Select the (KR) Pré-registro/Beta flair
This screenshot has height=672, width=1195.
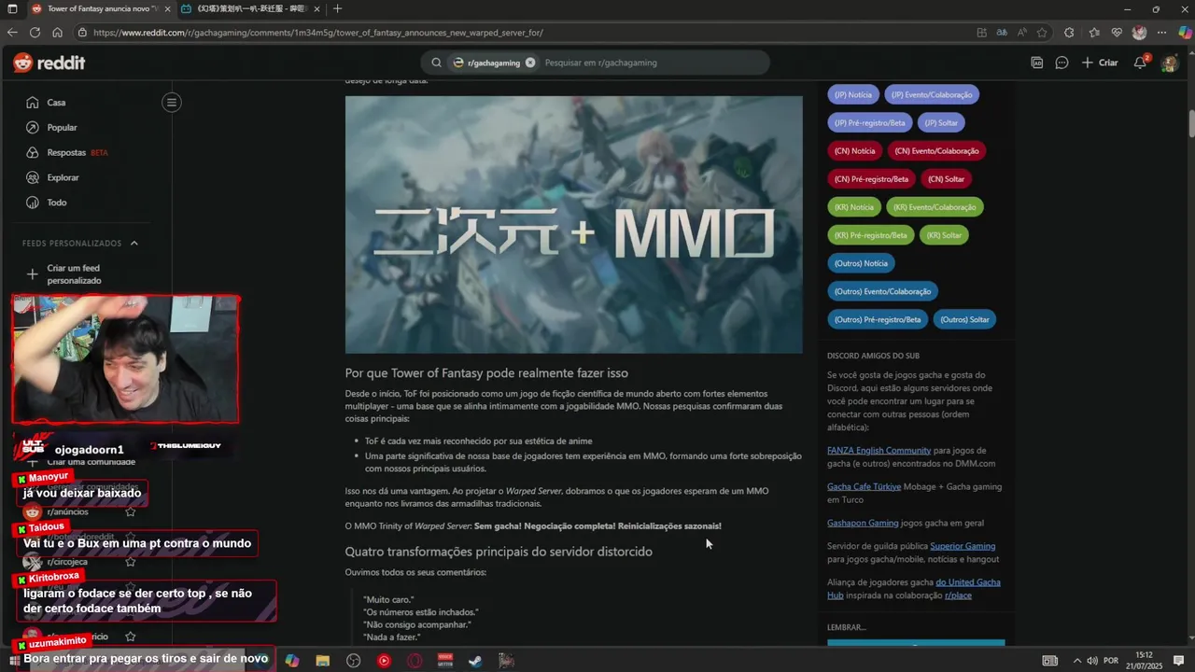click(x=870, y=234)
